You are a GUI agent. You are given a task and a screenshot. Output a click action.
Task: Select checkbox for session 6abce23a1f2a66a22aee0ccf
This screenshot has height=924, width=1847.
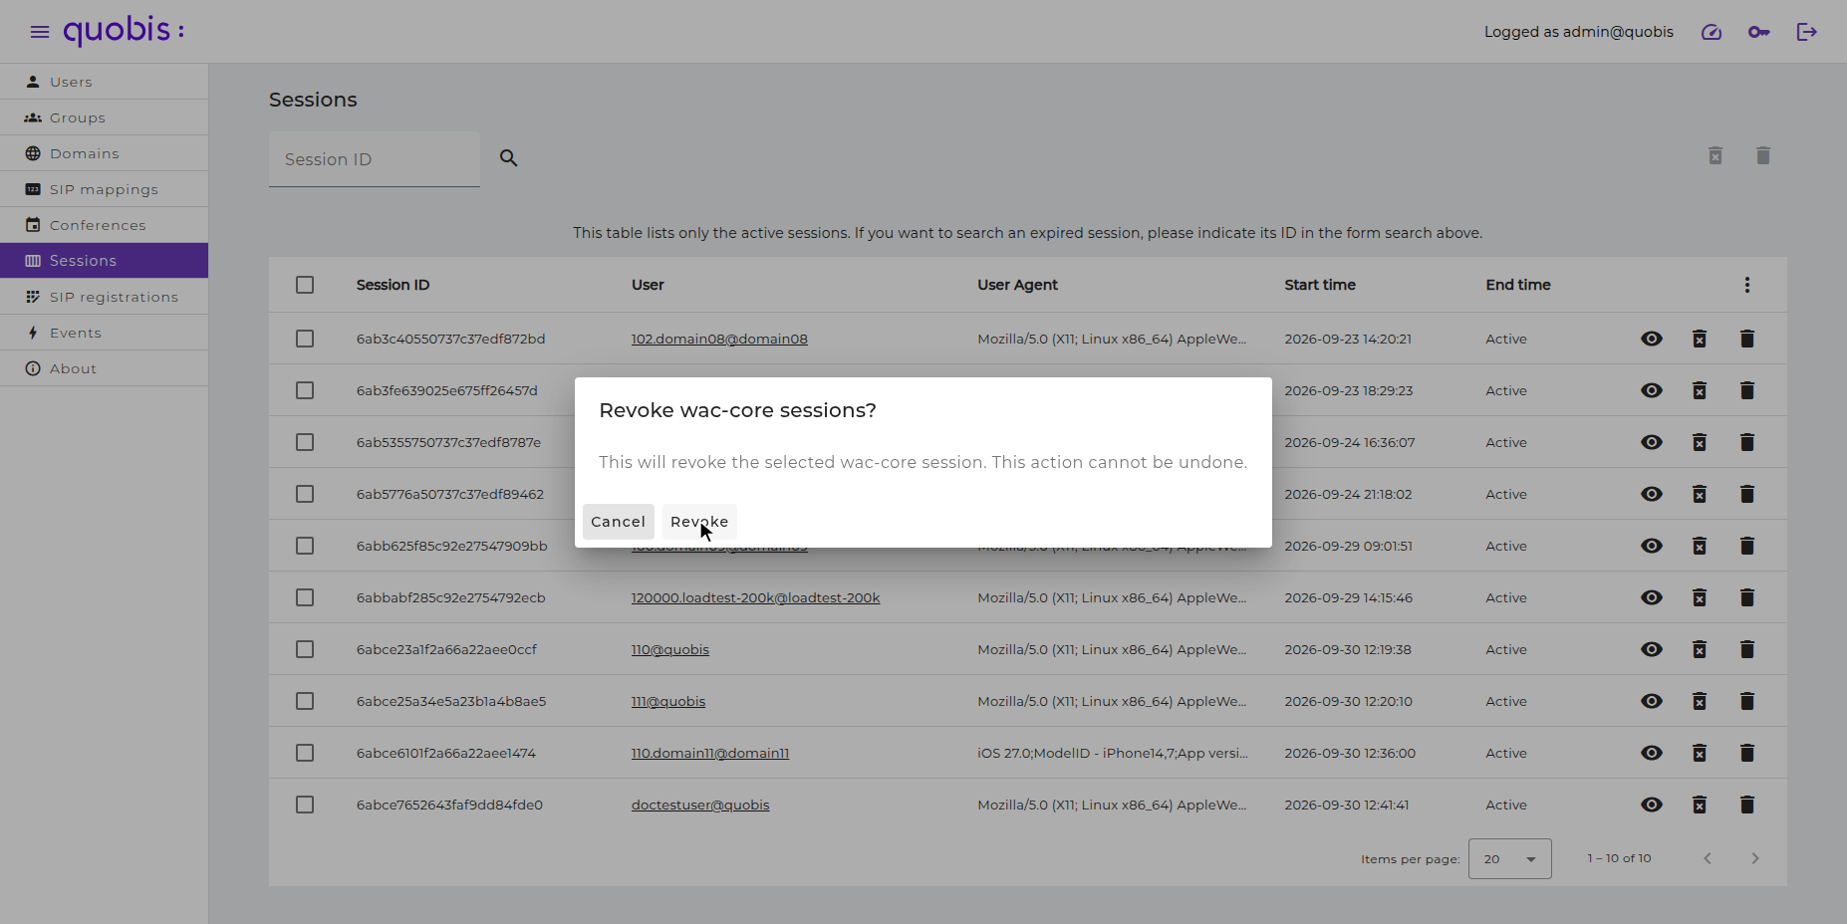(305, 649)
